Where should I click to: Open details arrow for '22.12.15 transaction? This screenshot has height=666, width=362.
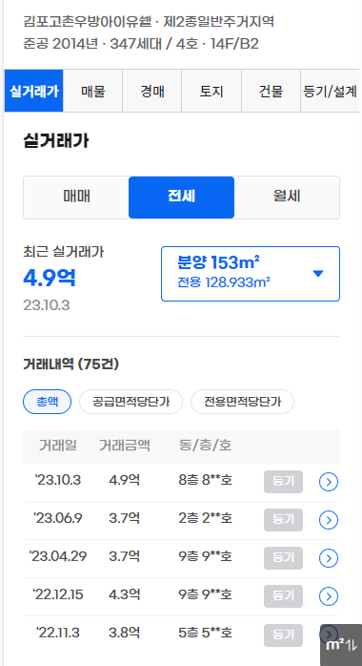coord(329,596)
